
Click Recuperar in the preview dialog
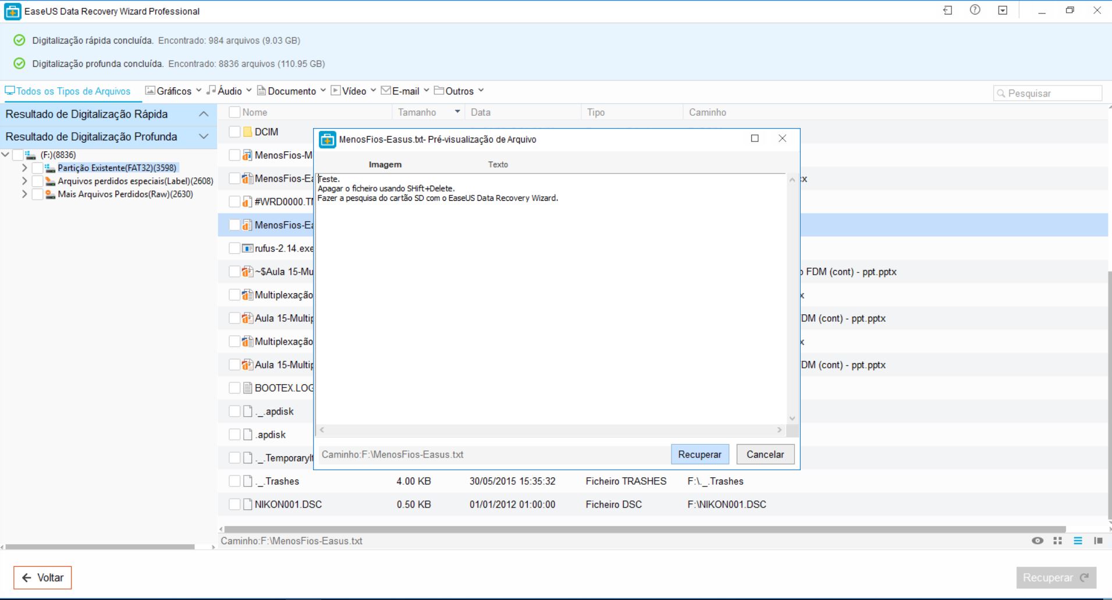pyautogui.click(x=699, y=455)
